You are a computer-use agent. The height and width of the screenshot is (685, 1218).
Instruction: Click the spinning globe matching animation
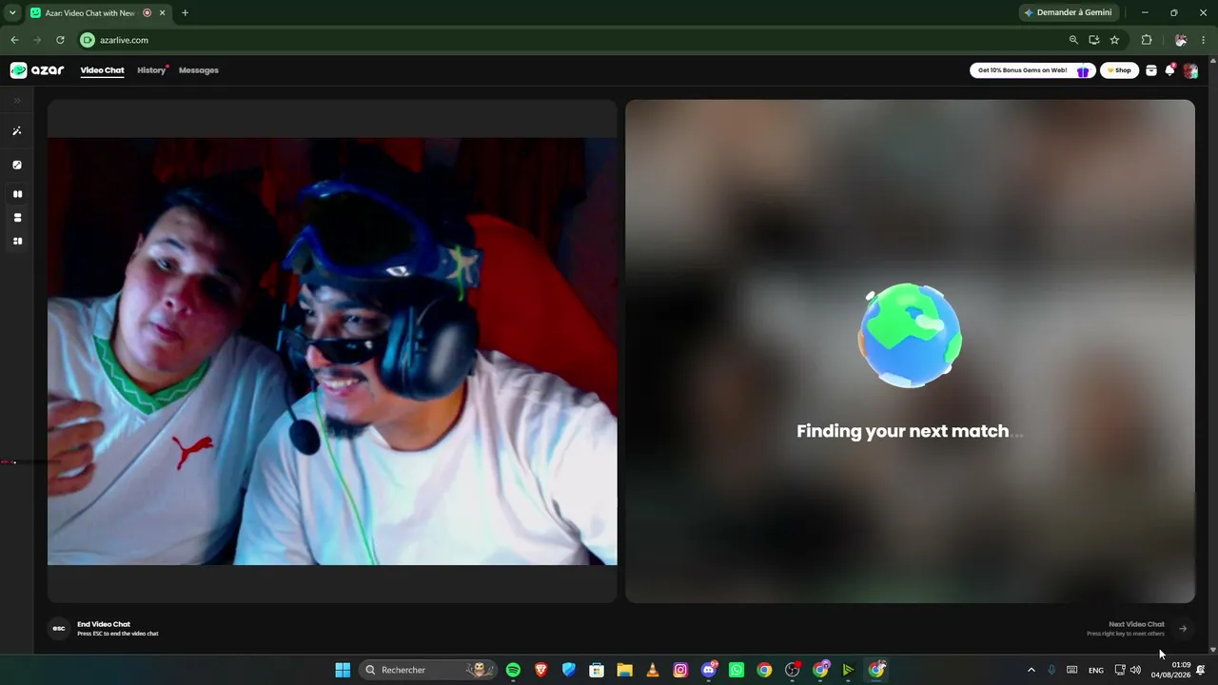[x=910, y=335]
